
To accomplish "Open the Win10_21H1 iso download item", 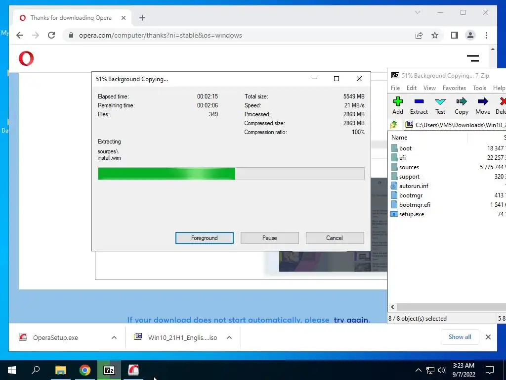I will (x=182, y=337).
